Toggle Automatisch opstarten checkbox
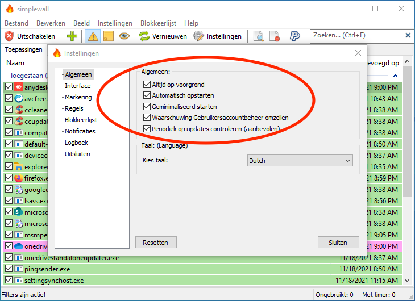The width and height of the screenshot is (415, 301). pos(147,95)
